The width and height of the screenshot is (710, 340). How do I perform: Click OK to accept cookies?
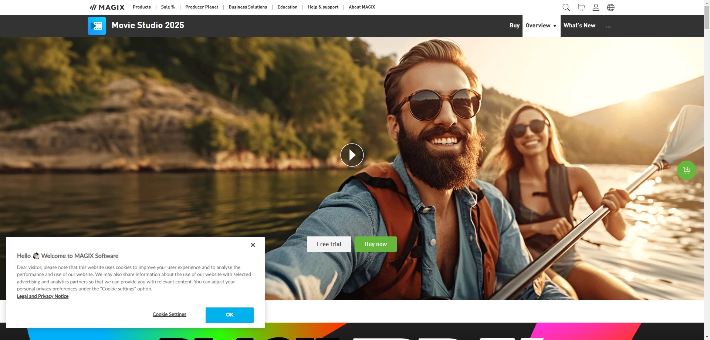230,315
